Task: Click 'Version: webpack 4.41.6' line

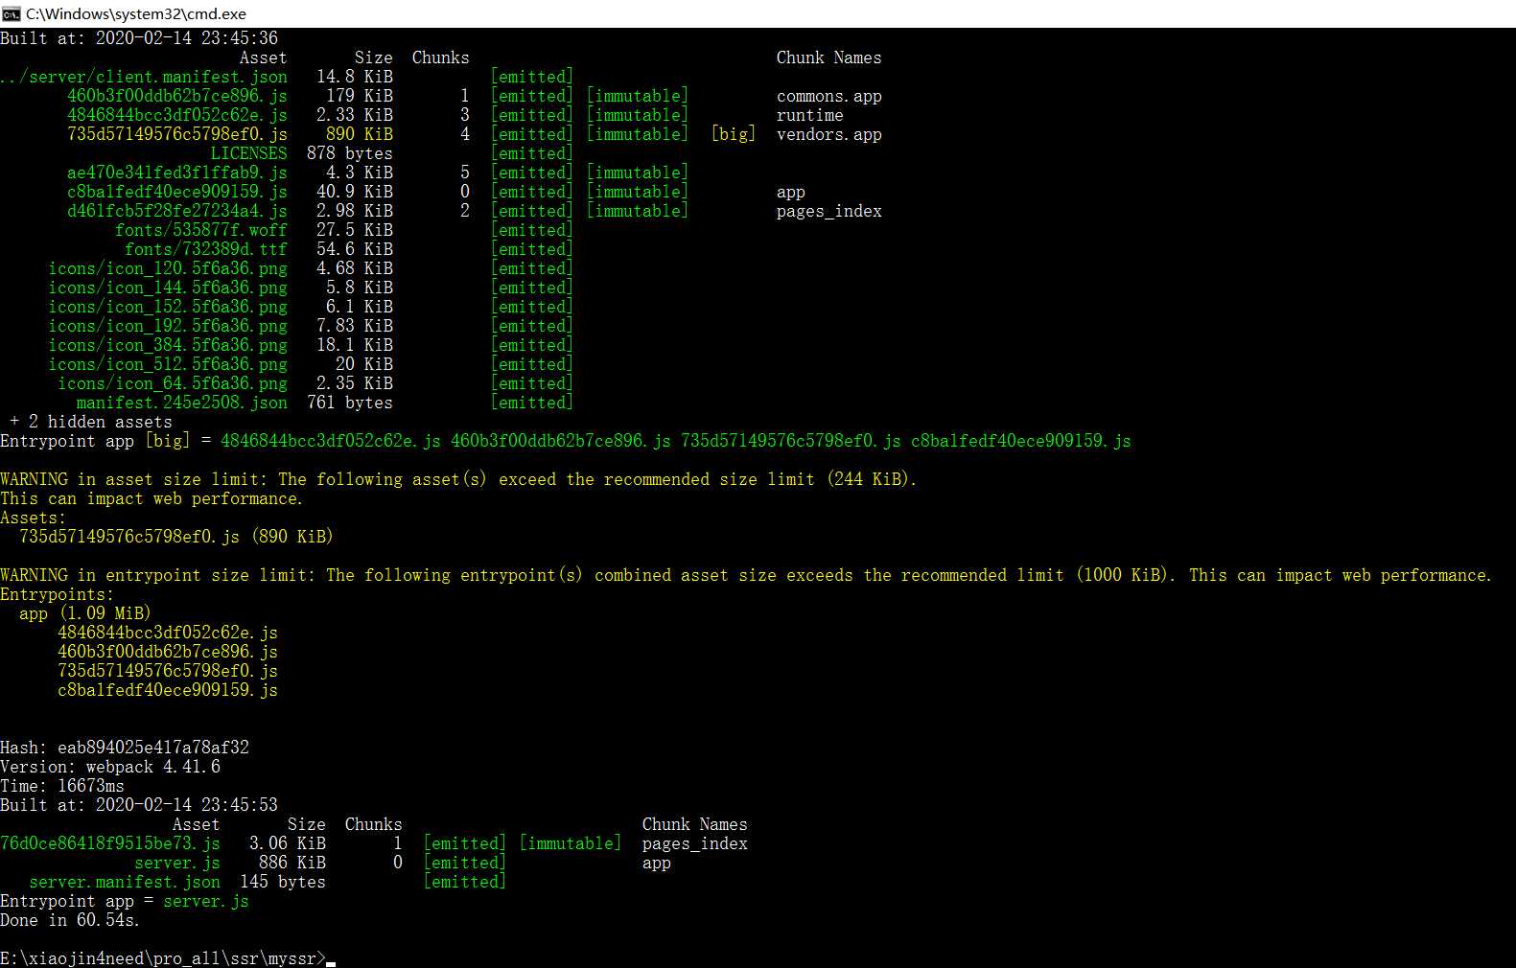Action: click(x=110, y=767)
